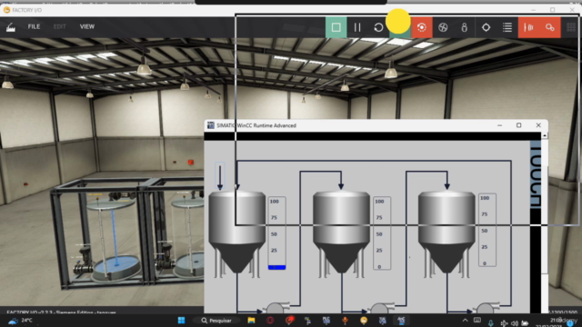
Task: Open the parts palette grid icon
Action: tap(571, 27)
